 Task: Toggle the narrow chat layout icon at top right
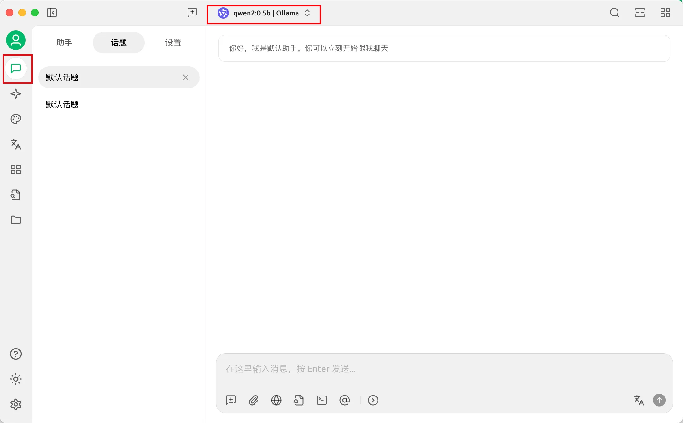coord(640,13)
